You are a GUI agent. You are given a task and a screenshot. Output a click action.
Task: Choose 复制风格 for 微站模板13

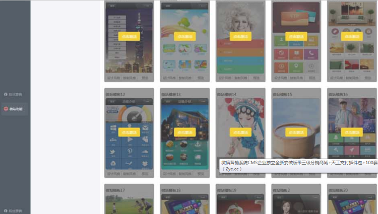click(x=185, y=174)
